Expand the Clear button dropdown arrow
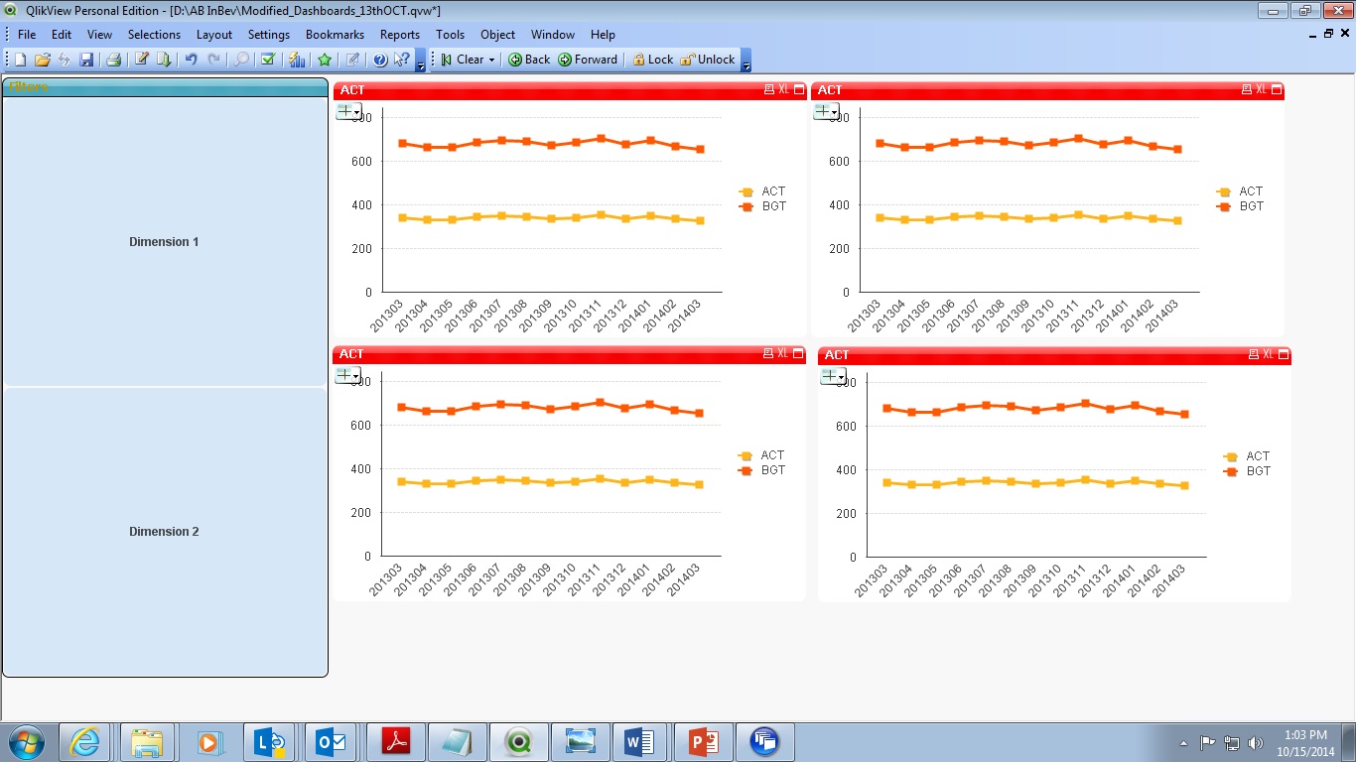Screen dimensions: 1356x762 pos(491,60)
